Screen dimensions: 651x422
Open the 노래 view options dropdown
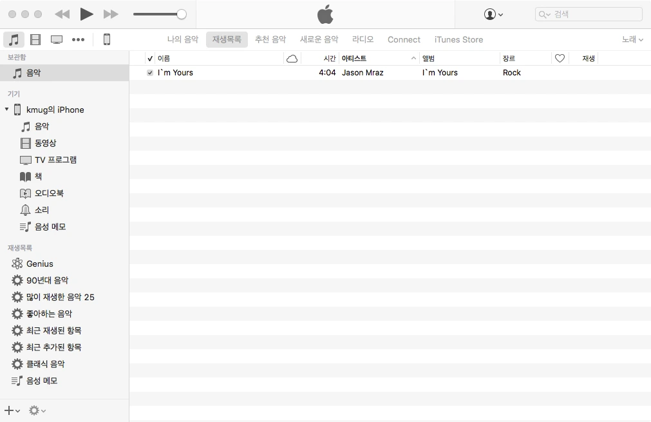coord(632,39)
